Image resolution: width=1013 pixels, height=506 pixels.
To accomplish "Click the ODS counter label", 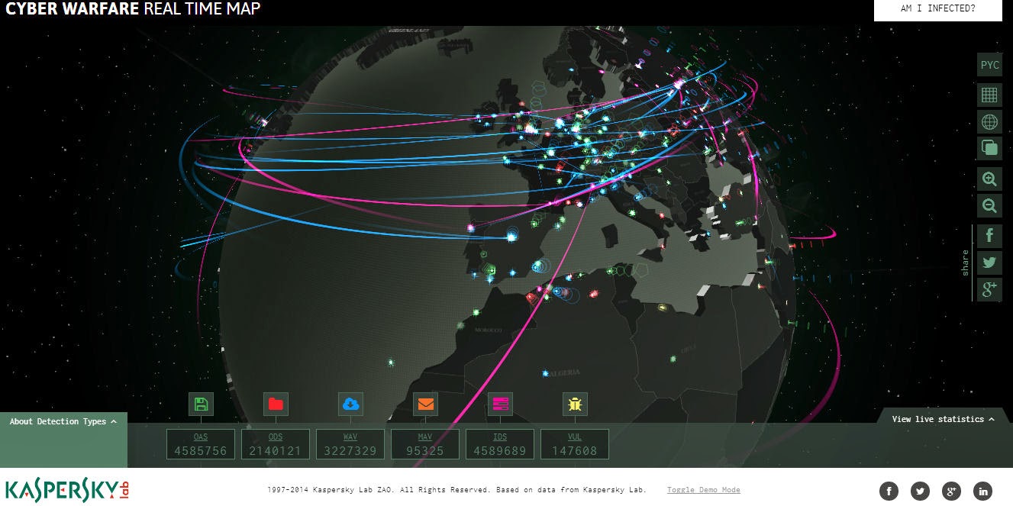I will [x=276, y=437].
